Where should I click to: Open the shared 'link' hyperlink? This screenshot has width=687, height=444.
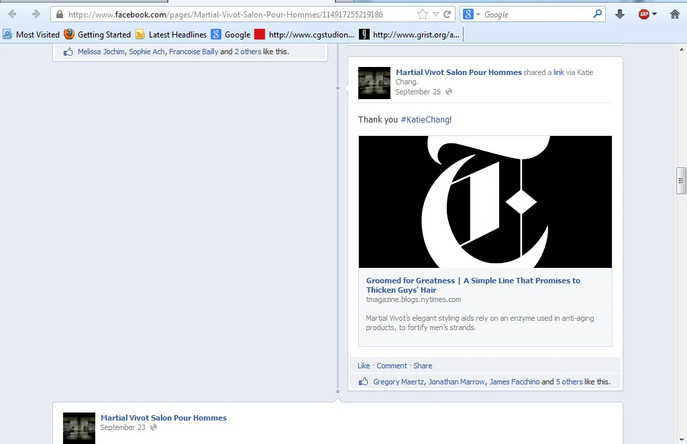click(x=559, y=72)
